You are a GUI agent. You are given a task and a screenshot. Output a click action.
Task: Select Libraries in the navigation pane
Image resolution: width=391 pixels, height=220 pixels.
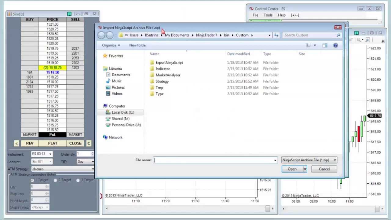(x=115, y=68)
